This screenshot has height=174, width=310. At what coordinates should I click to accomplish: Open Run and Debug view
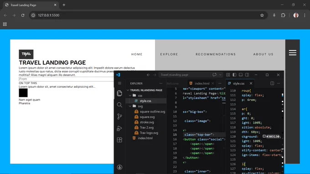pyautogui.click(x=119, y=128)
